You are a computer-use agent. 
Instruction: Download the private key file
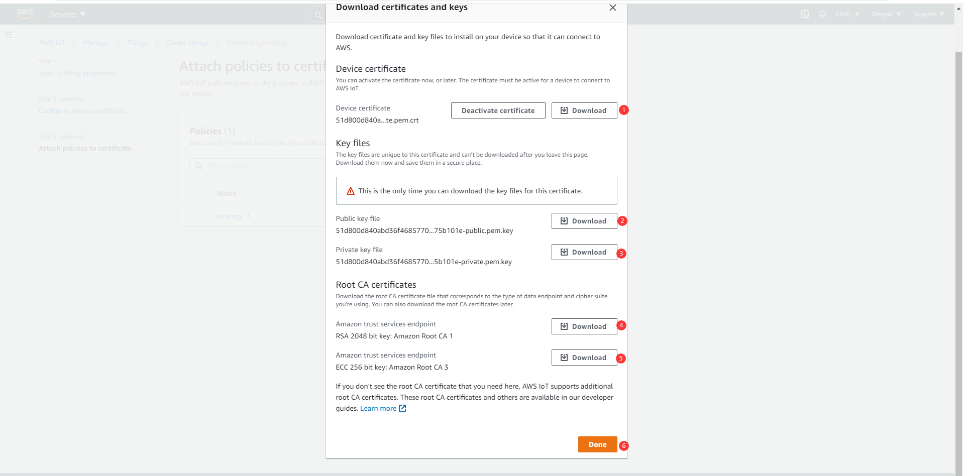click(584, 252)
